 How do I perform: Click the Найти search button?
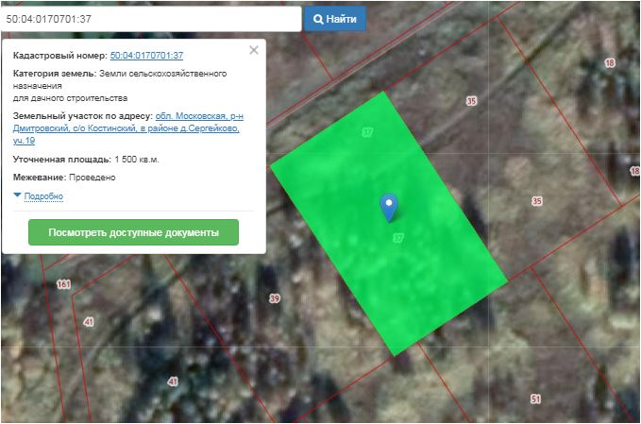(334, 19)
